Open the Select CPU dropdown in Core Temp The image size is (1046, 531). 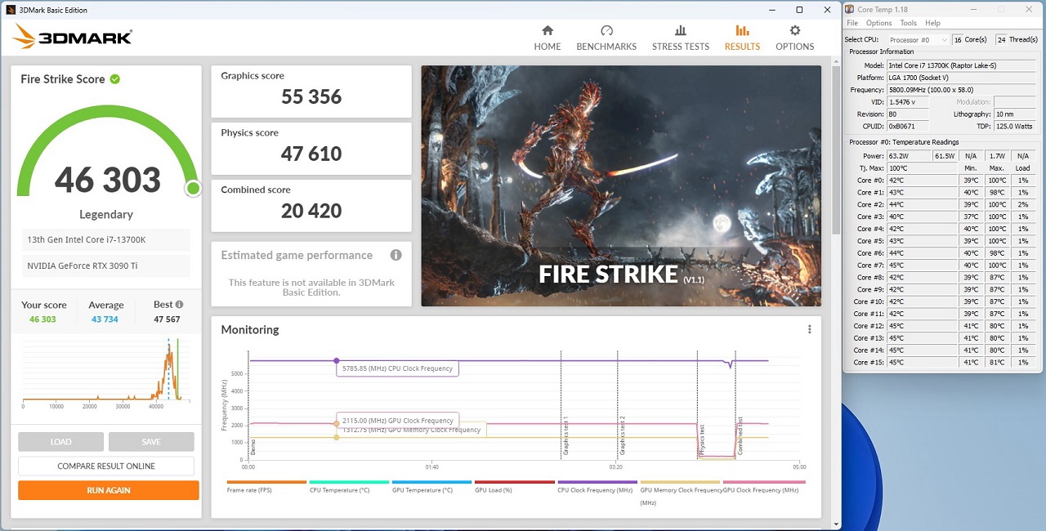[x=918, y=39]
